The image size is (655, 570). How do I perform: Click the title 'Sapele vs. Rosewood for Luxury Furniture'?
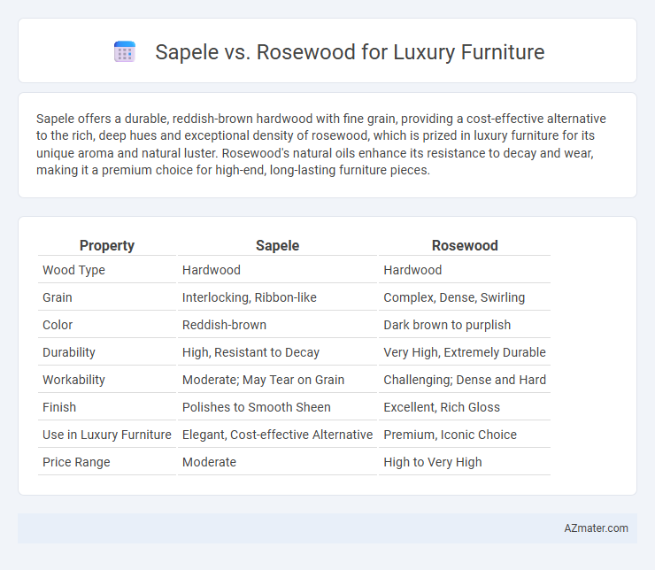tap(350, 52)
